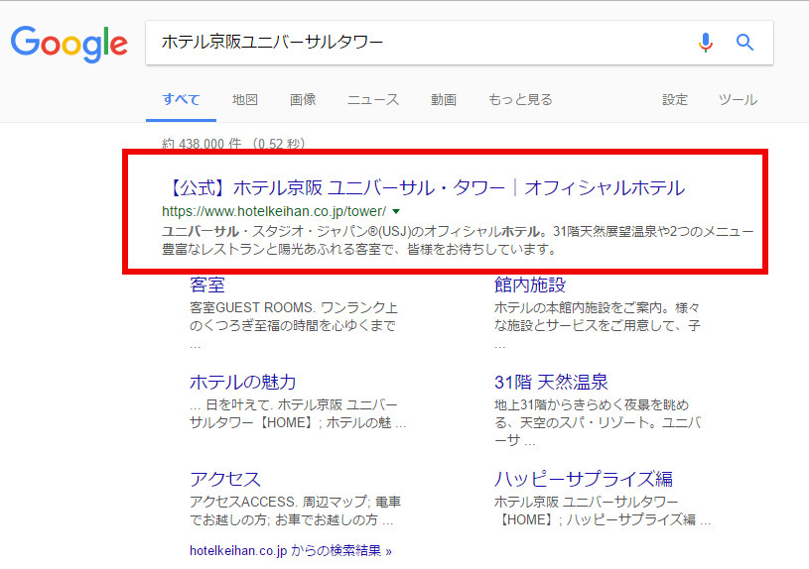Screen dimensions: 809x569
Task: Click the アクセスACCESS. 周辺マップ description text
Action: pos(295,511)
